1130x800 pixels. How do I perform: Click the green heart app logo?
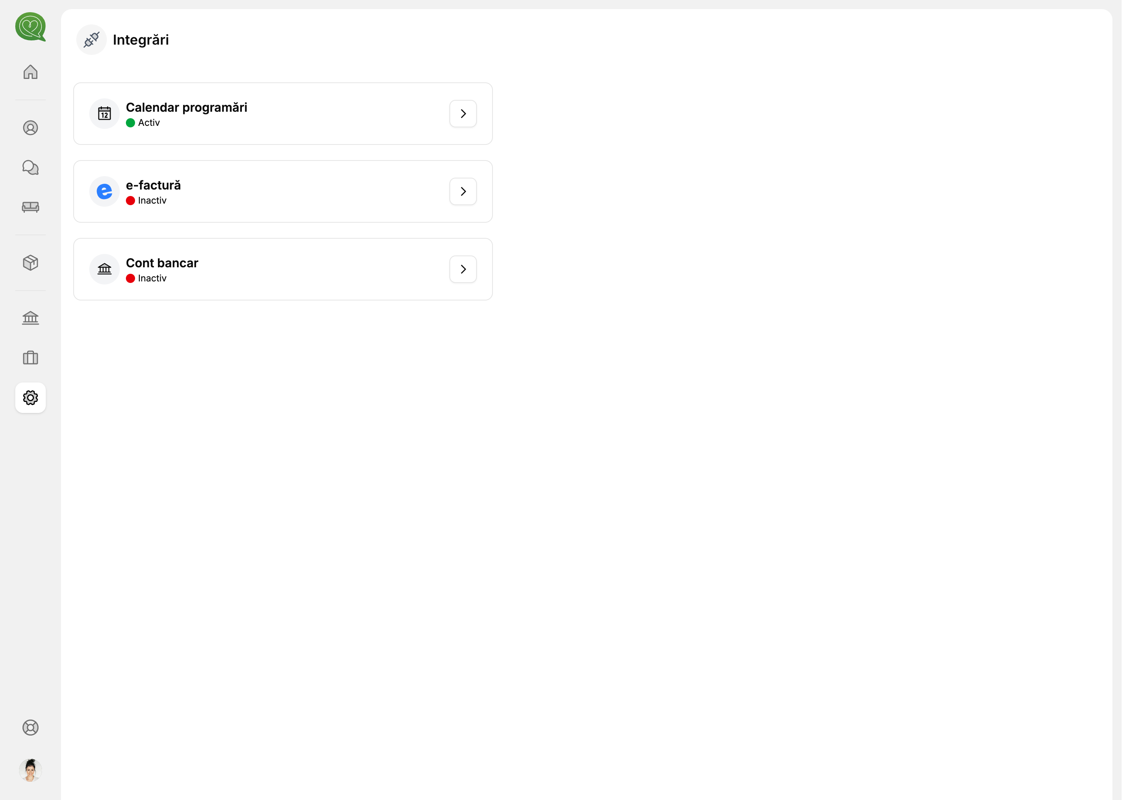[x=31, y=27]
